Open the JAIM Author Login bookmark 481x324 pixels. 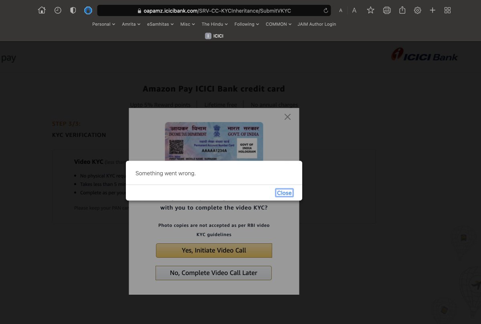317,24
